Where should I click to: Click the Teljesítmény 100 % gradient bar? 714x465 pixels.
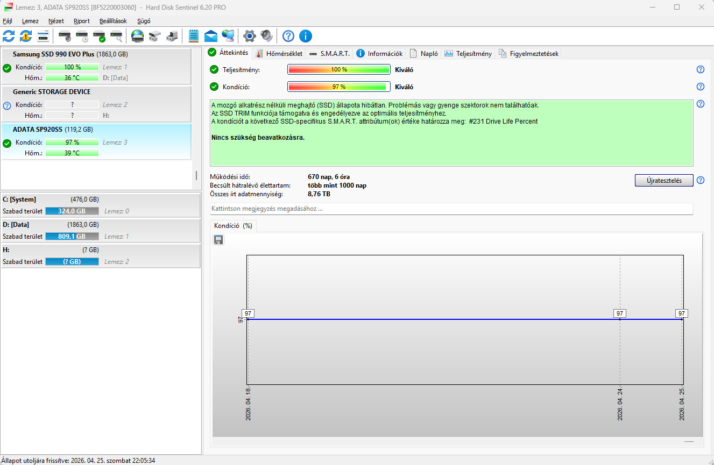coord(339,69)
